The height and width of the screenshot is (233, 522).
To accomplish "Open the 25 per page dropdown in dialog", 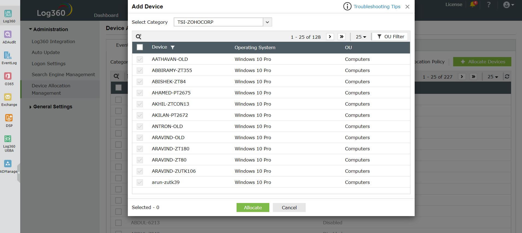I will tap(361, 37).
